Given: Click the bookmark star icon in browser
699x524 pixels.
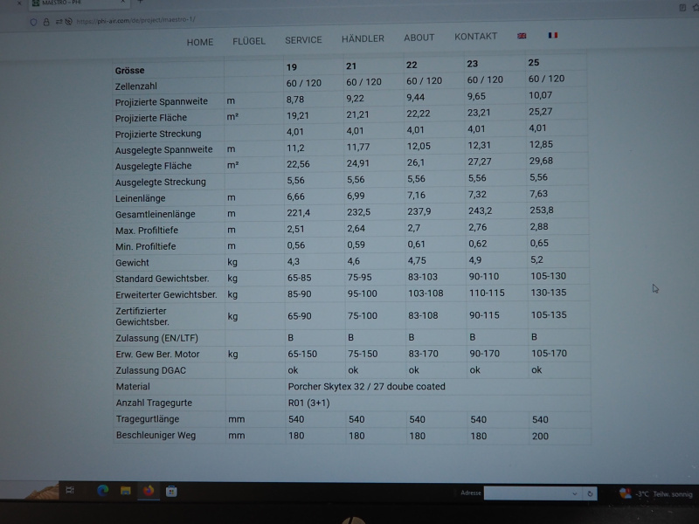Looking at the screenshot, I should [696, 8].
